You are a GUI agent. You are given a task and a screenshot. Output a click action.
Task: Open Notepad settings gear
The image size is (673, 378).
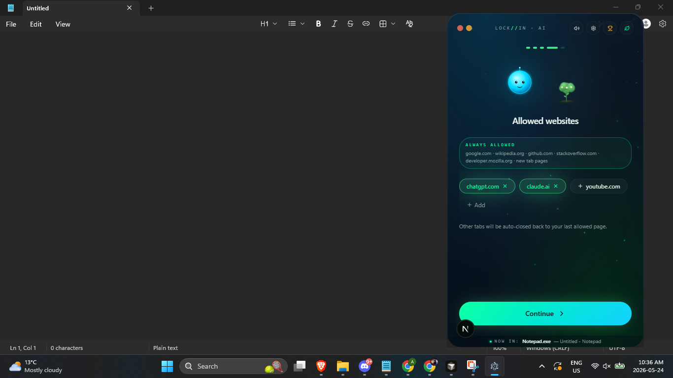pos(663,24)
